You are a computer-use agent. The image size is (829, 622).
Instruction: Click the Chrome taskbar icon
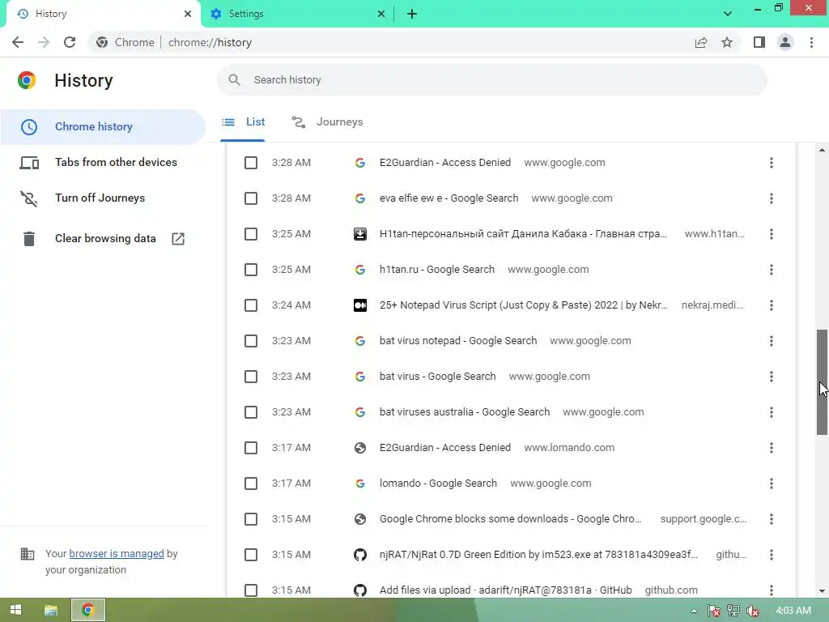(x=87, y=611)
